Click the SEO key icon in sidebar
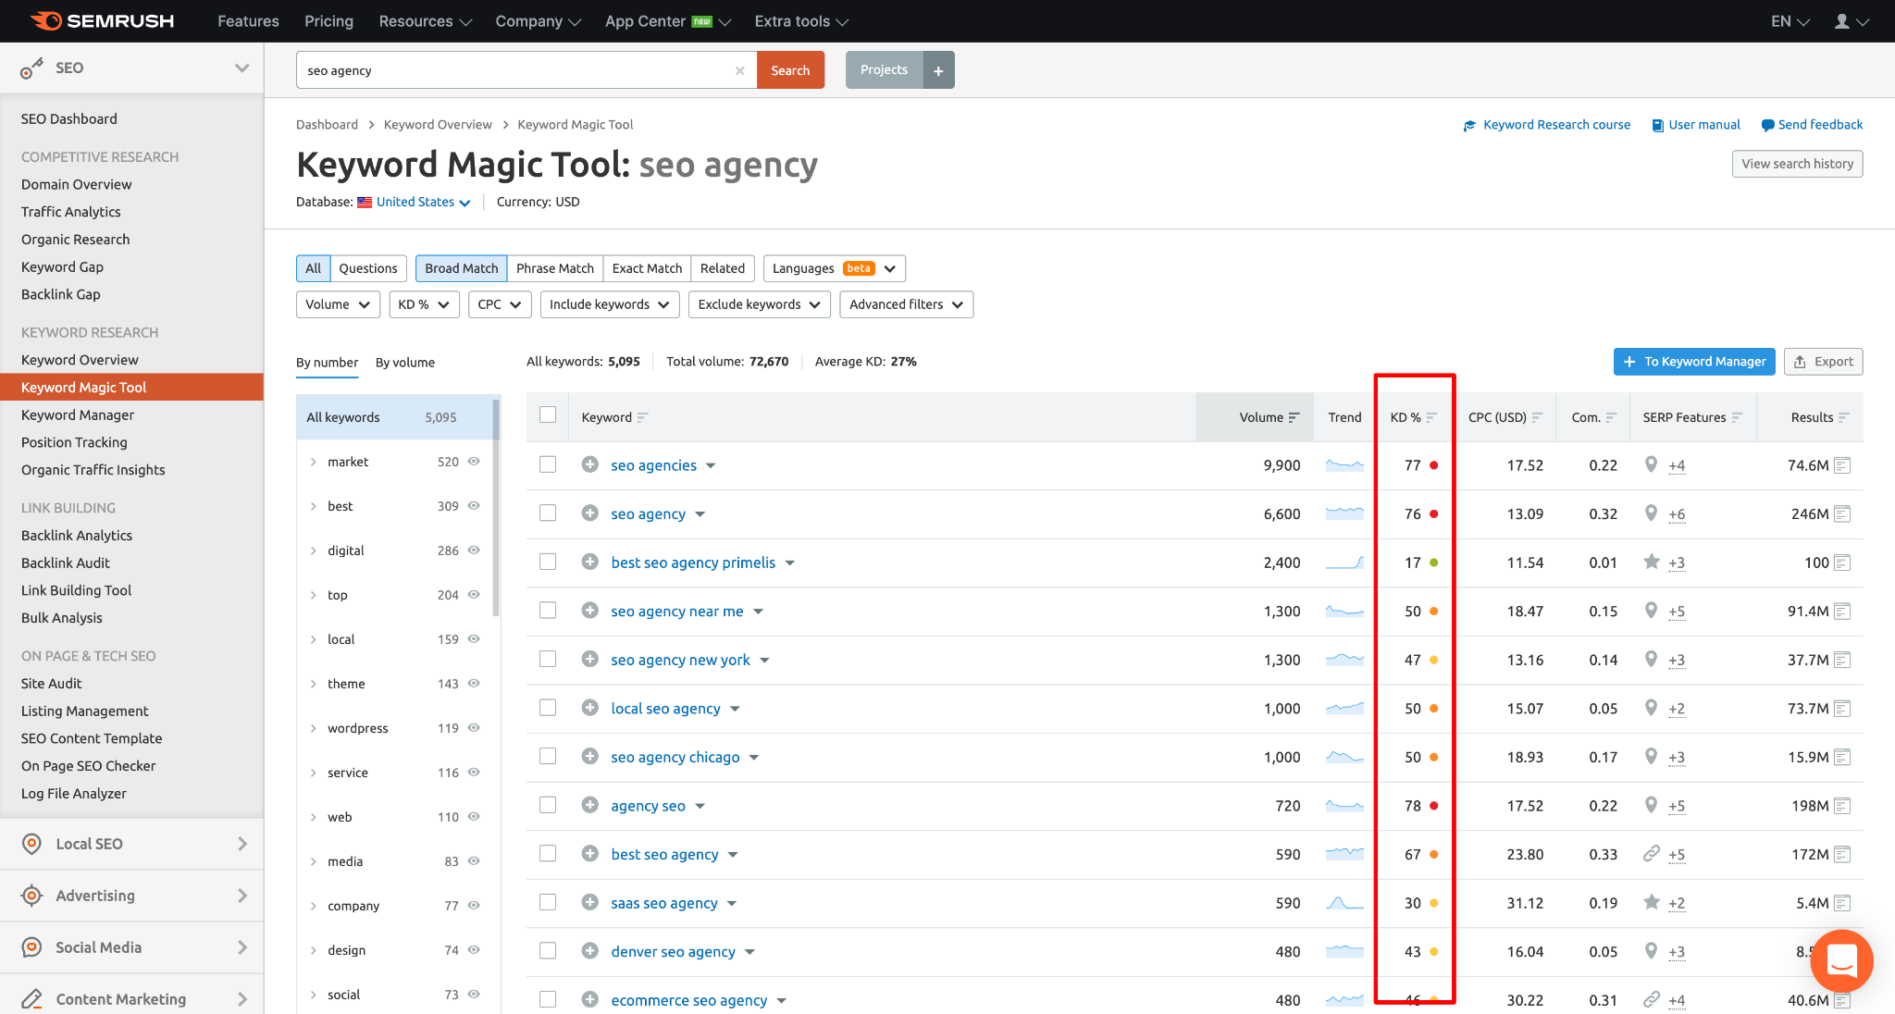 31,68
